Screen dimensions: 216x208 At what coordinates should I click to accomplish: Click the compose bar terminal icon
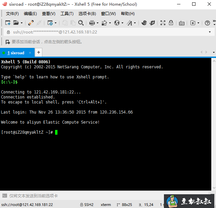click(x=5, y=196)
